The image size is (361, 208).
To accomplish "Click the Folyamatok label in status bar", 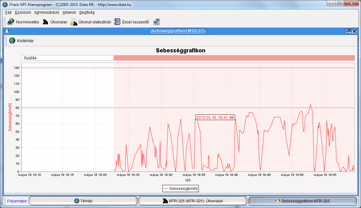I will (x=17, y=201).
